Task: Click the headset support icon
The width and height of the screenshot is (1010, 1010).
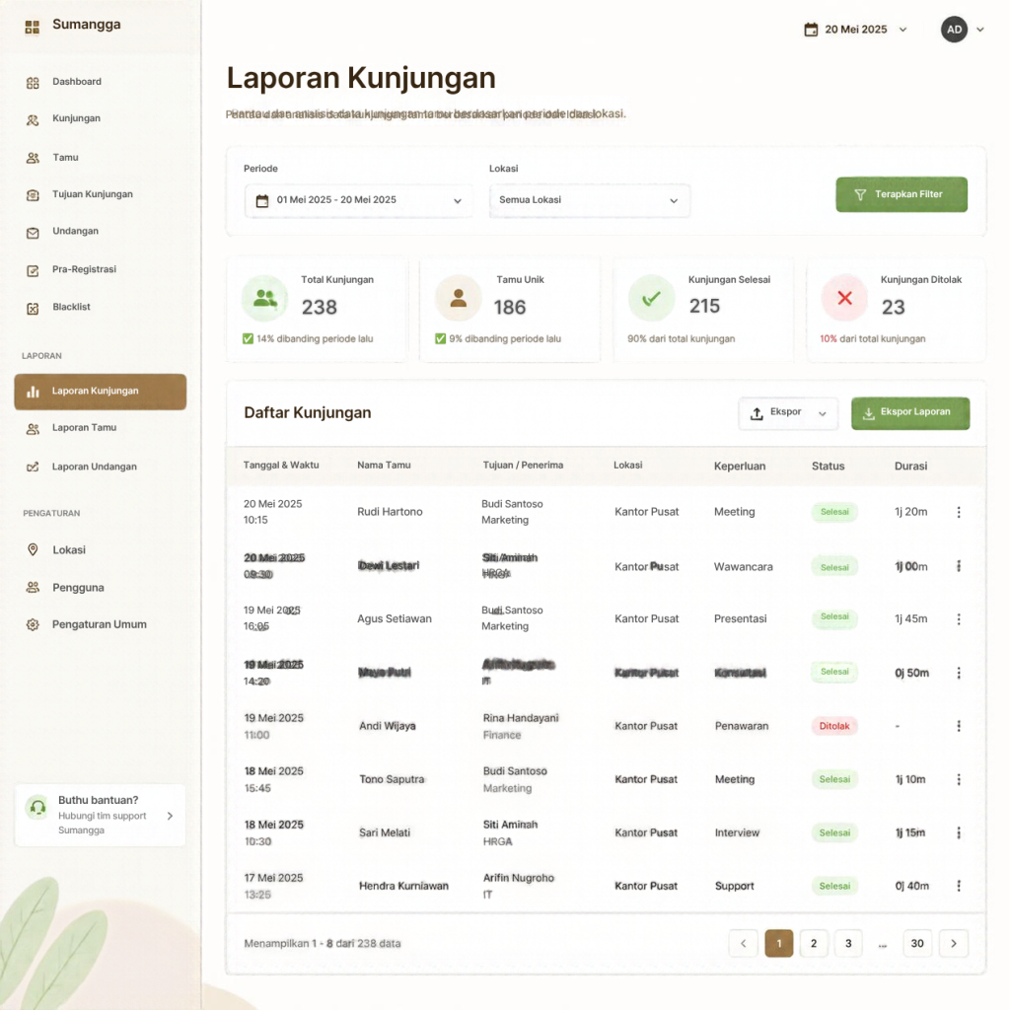Action: click(37, 807)
